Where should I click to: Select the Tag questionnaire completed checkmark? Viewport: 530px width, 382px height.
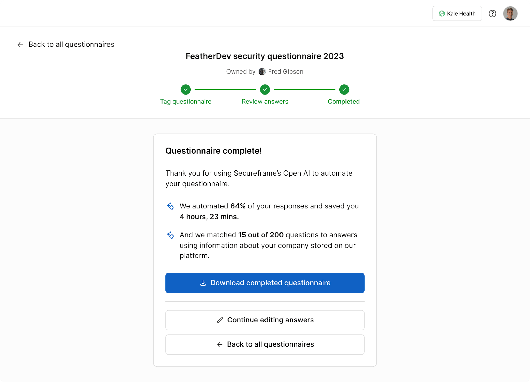186,89
